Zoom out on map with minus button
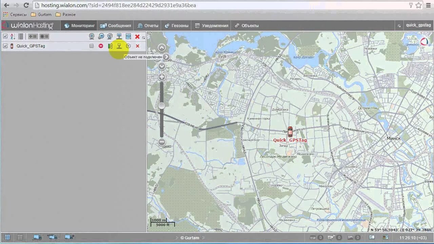This screenshot has height=244, width=434. click(x=162, y=142)
